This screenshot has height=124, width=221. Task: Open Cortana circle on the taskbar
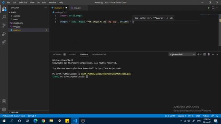19,121
